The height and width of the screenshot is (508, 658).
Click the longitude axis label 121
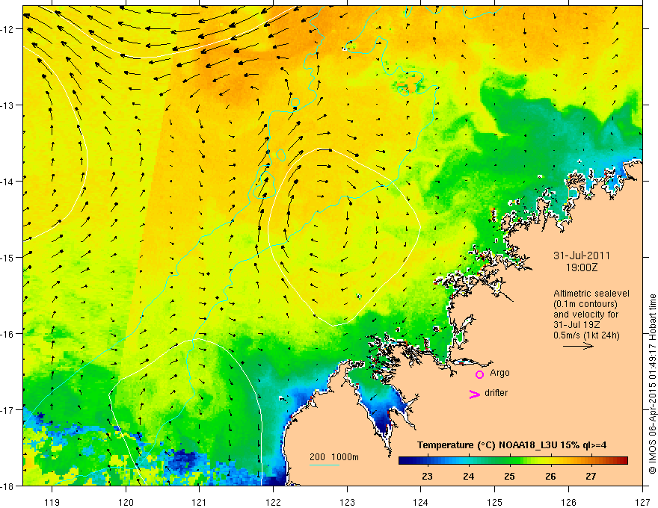tap(200, 502)
